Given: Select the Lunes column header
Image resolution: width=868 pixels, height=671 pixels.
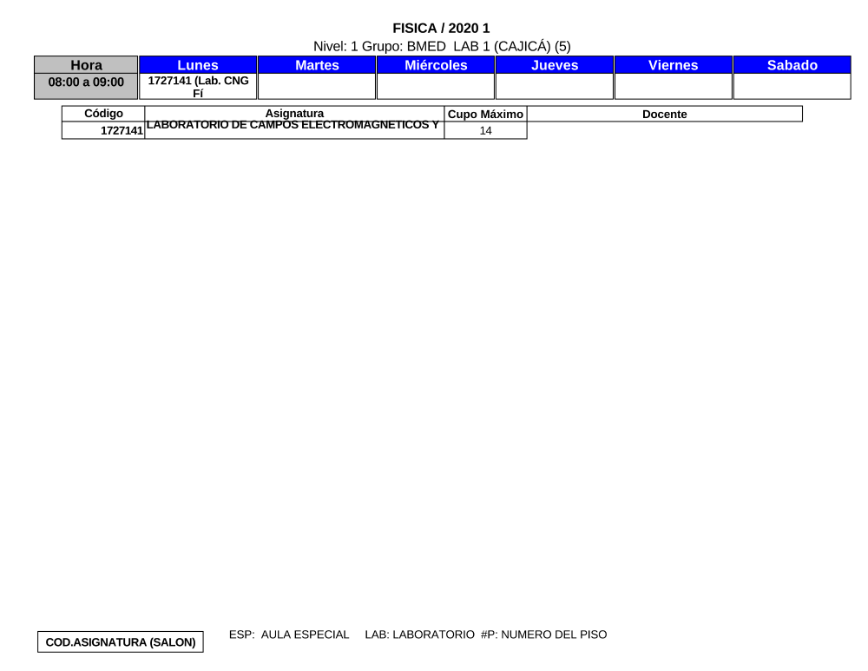Looking at the screenshot, I should [x=198, y=65].
